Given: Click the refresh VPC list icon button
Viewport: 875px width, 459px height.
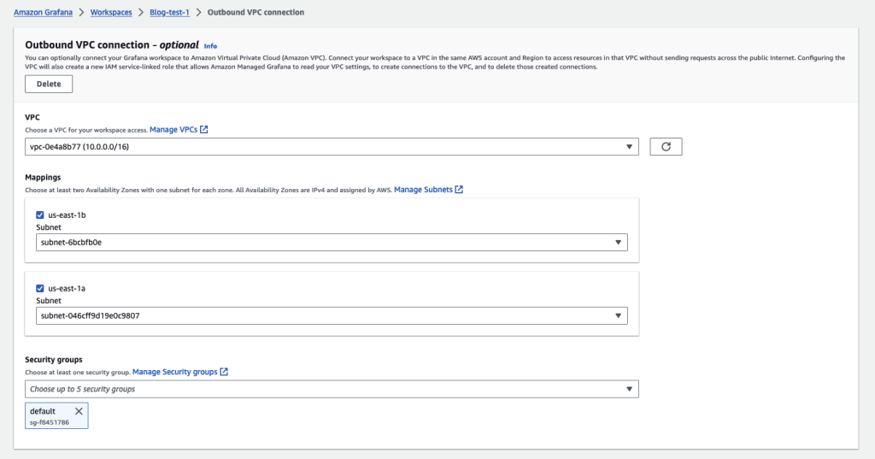Looking at the screenshot, I should pos(666,147).
